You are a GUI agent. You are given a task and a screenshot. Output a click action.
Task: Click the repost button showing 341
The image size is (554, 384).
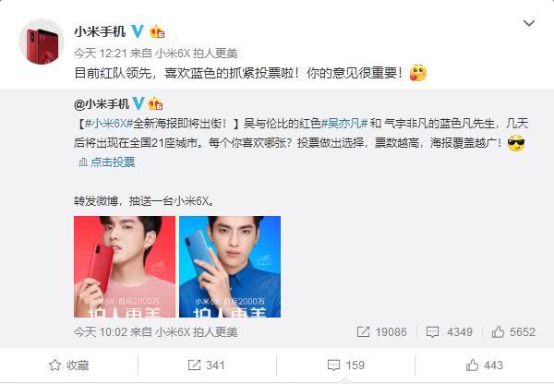pyautogui.click(x=206, y=366)
